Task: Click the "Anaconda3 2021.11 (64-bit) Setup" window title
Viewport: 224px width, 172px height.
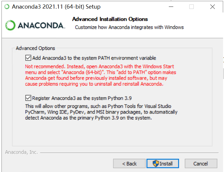Action: click(56, 7)
